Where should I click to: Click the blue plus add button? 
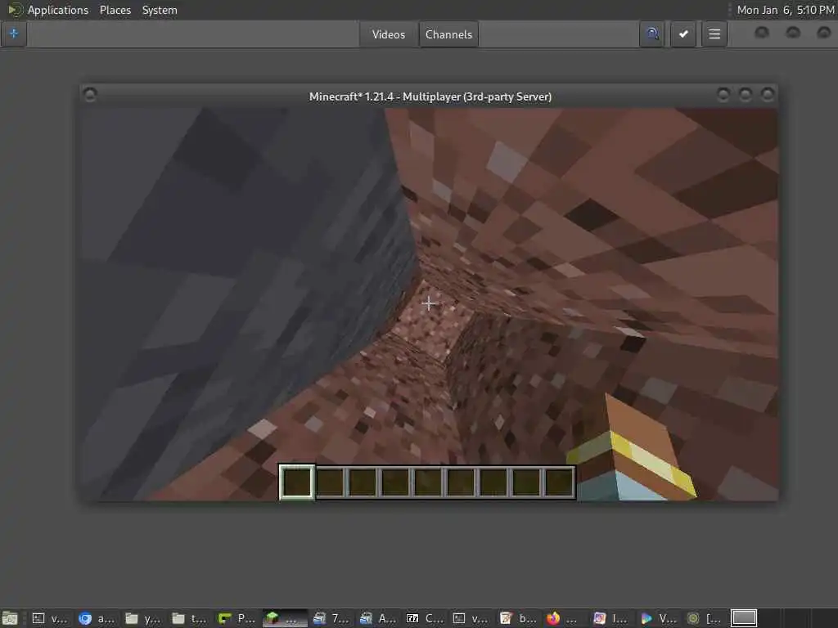click(x=14, y=34)
